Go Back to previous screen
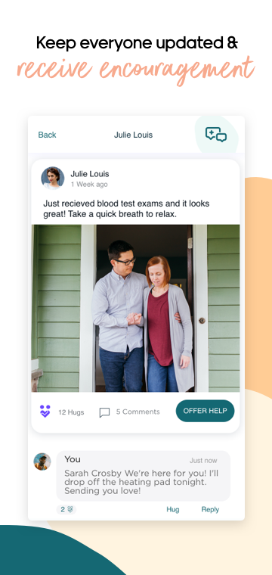 tap(48, 135)
